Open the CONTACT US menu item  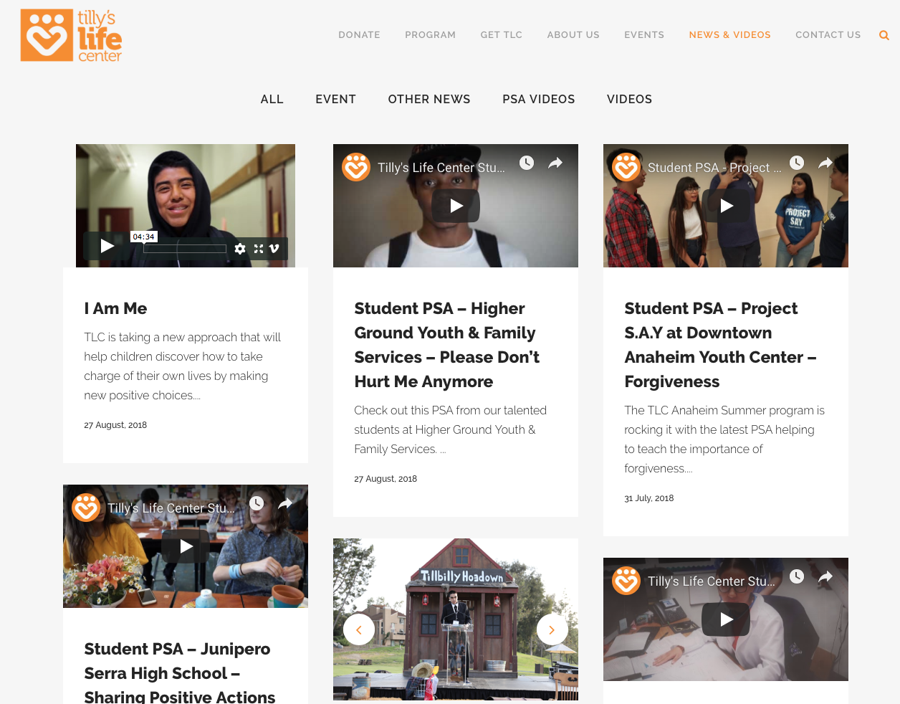coord(828,34)
